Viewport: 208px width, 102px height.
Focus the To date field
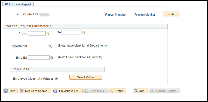tap(71, 32)
